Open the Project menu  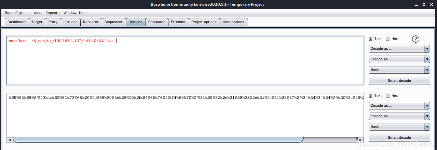click(21, 13)
